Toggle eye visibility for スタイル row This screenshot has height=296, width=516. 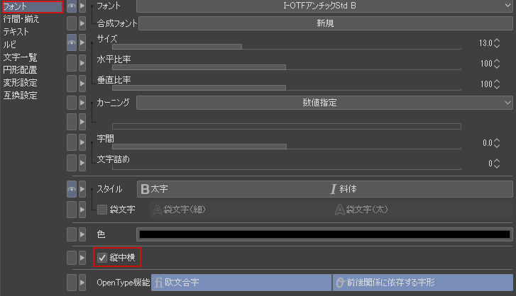[72, 189]
